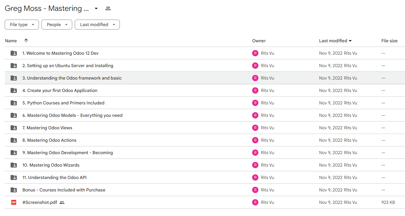This screenshot has height=216, width=405.
Task: Click owner avatar in Mastering Odoo Views row
Action: [x=255, y=128]
